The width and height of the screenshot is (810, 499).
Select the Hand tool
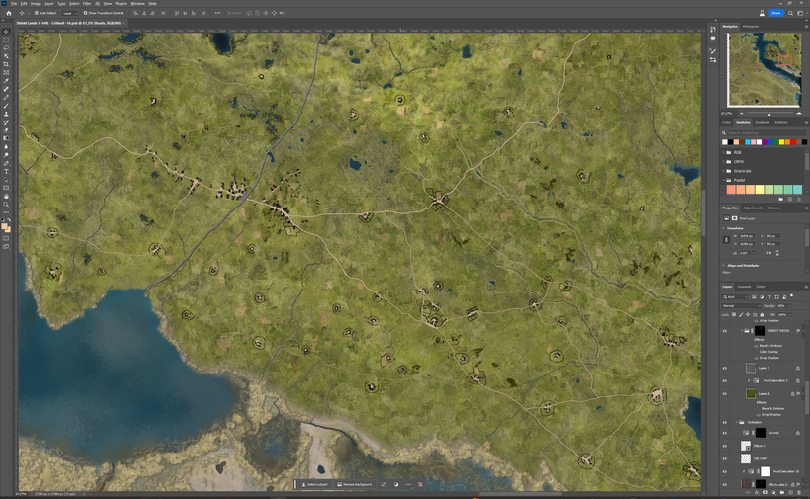[6, 197]
